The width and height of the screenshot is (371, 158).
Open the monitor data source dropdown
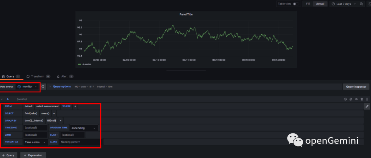[27, 87]
